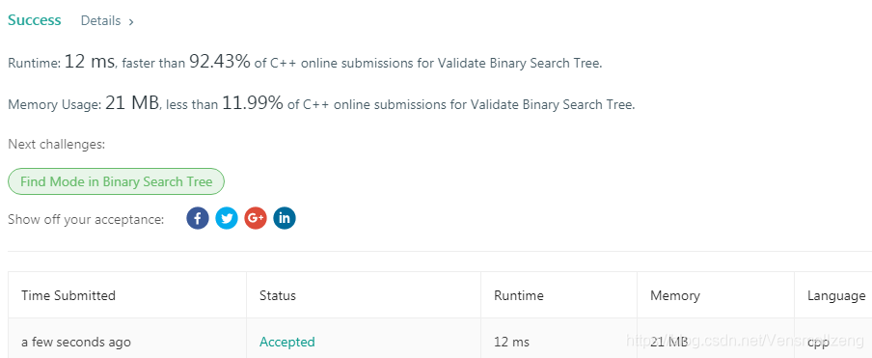Open the Accepted submission status
The height and width of the screenshot is (358, 872).
286,342
